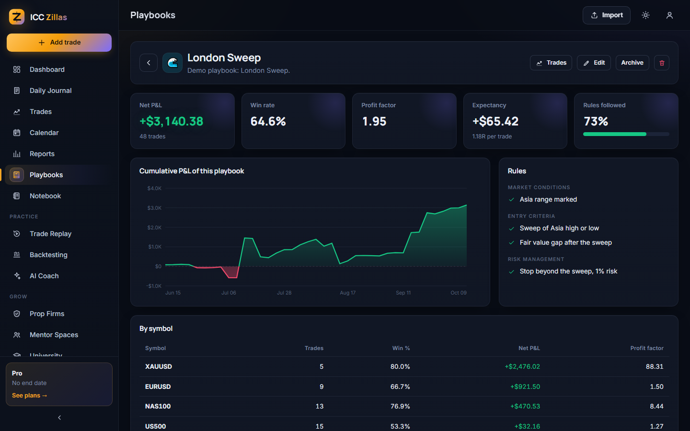Viewport: 690px width, 431px height.
Task: Click the Rules followed progress bar
Action: 626,134
